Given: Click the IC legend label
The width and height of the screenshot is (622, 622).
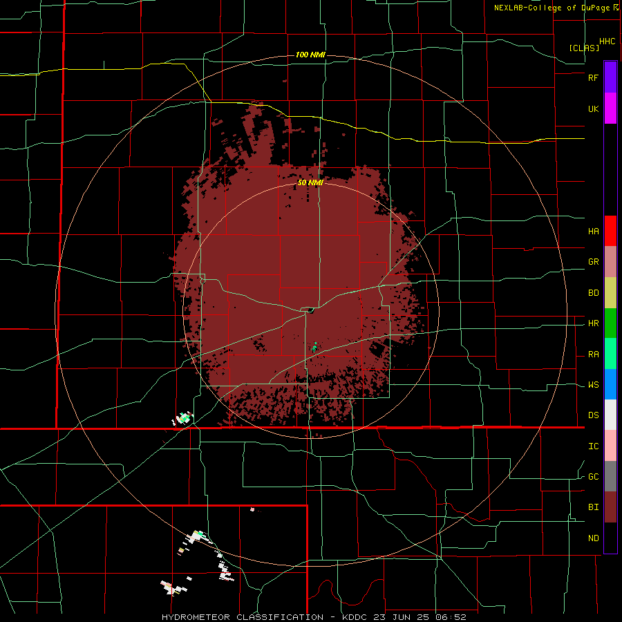Looking at the screenshot, I should click(x=593, y=446).
